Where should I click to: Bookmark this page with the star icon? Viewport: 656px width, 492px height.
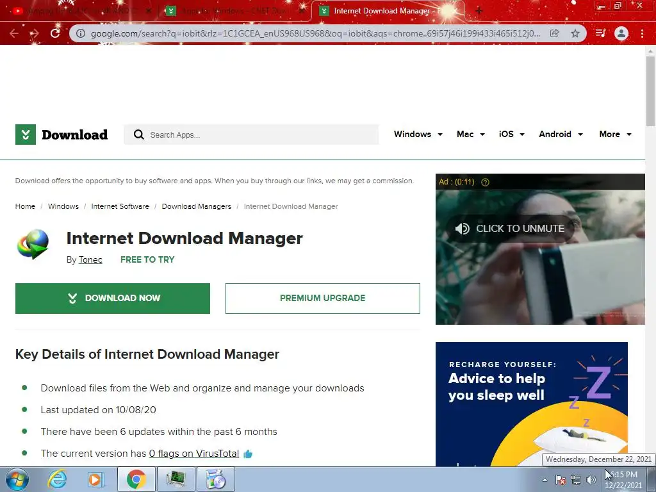coord(575,33)
